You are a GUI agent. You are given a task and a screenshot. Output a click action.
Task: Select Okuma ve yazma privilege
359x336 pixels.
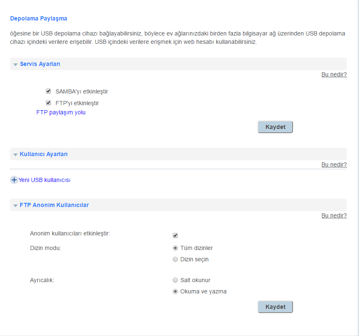pyautogui.click(x=175, y=291)
